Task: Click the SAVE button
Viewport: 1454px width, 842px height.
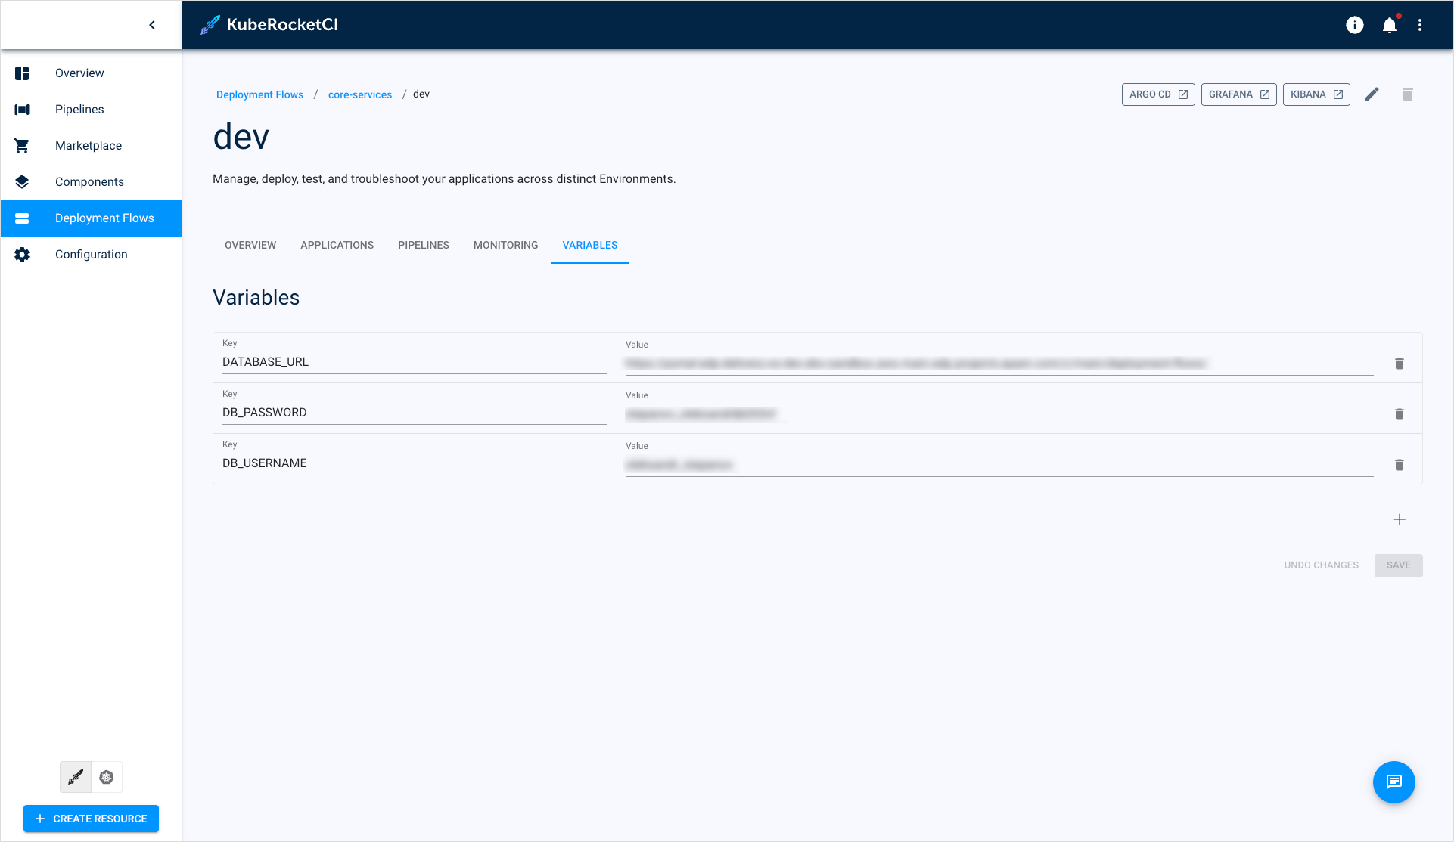Action: pos(1399,565)
